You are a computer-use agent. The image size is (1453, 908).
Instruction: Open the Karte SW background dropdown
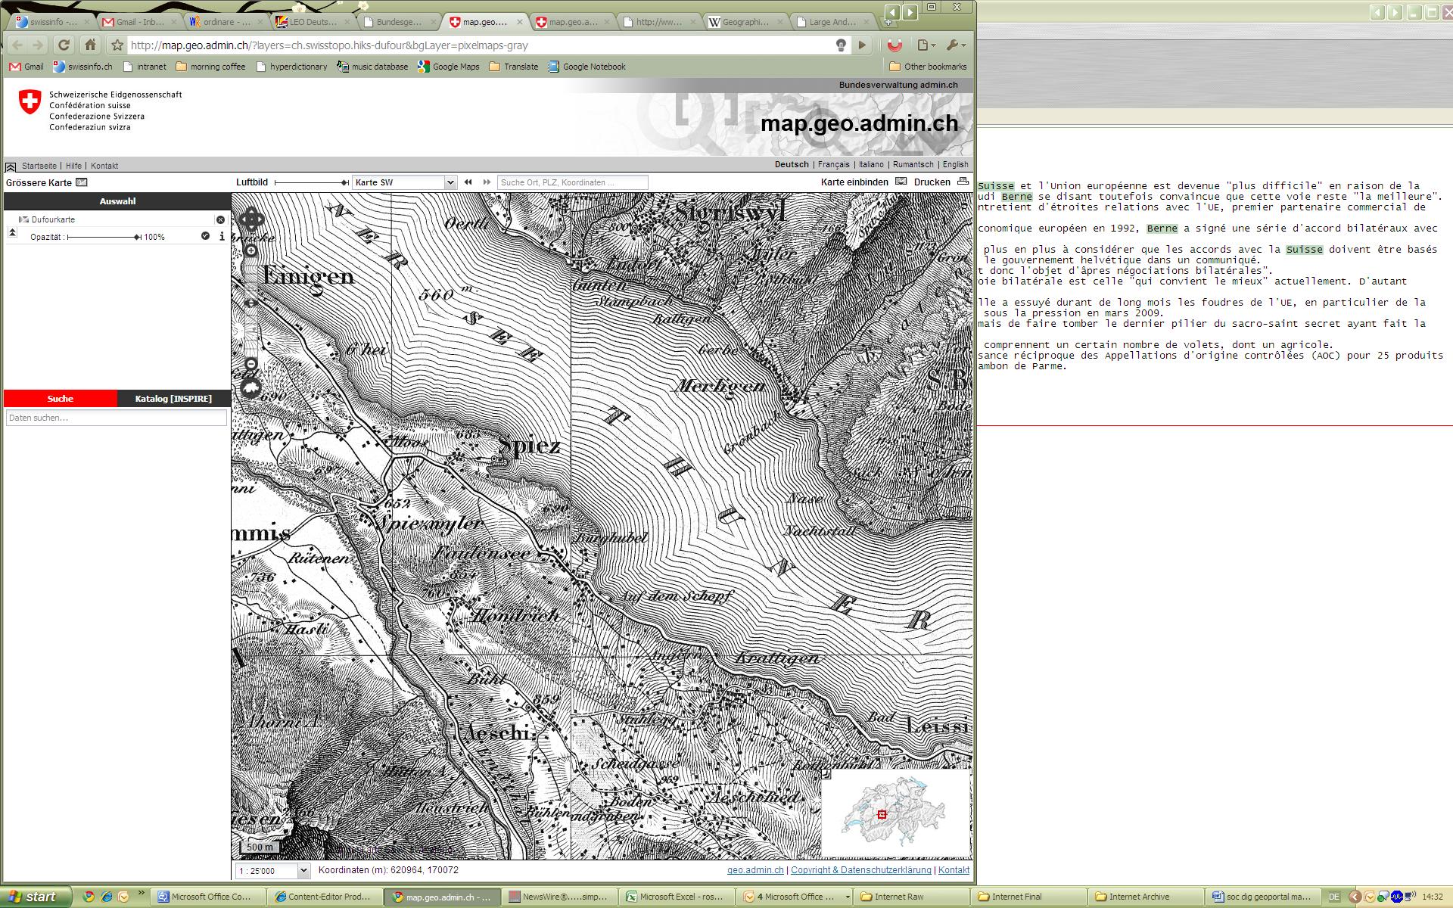[x=450, y=182]
